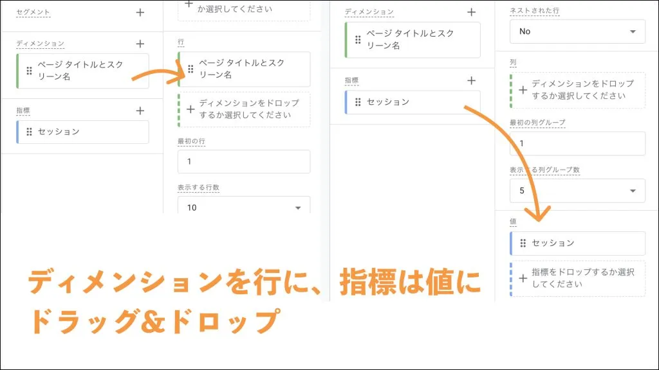Open the 表示する行数 dropdown showing 10
Viewport: 659px width, 370px height.
click(x=244, y=205)
